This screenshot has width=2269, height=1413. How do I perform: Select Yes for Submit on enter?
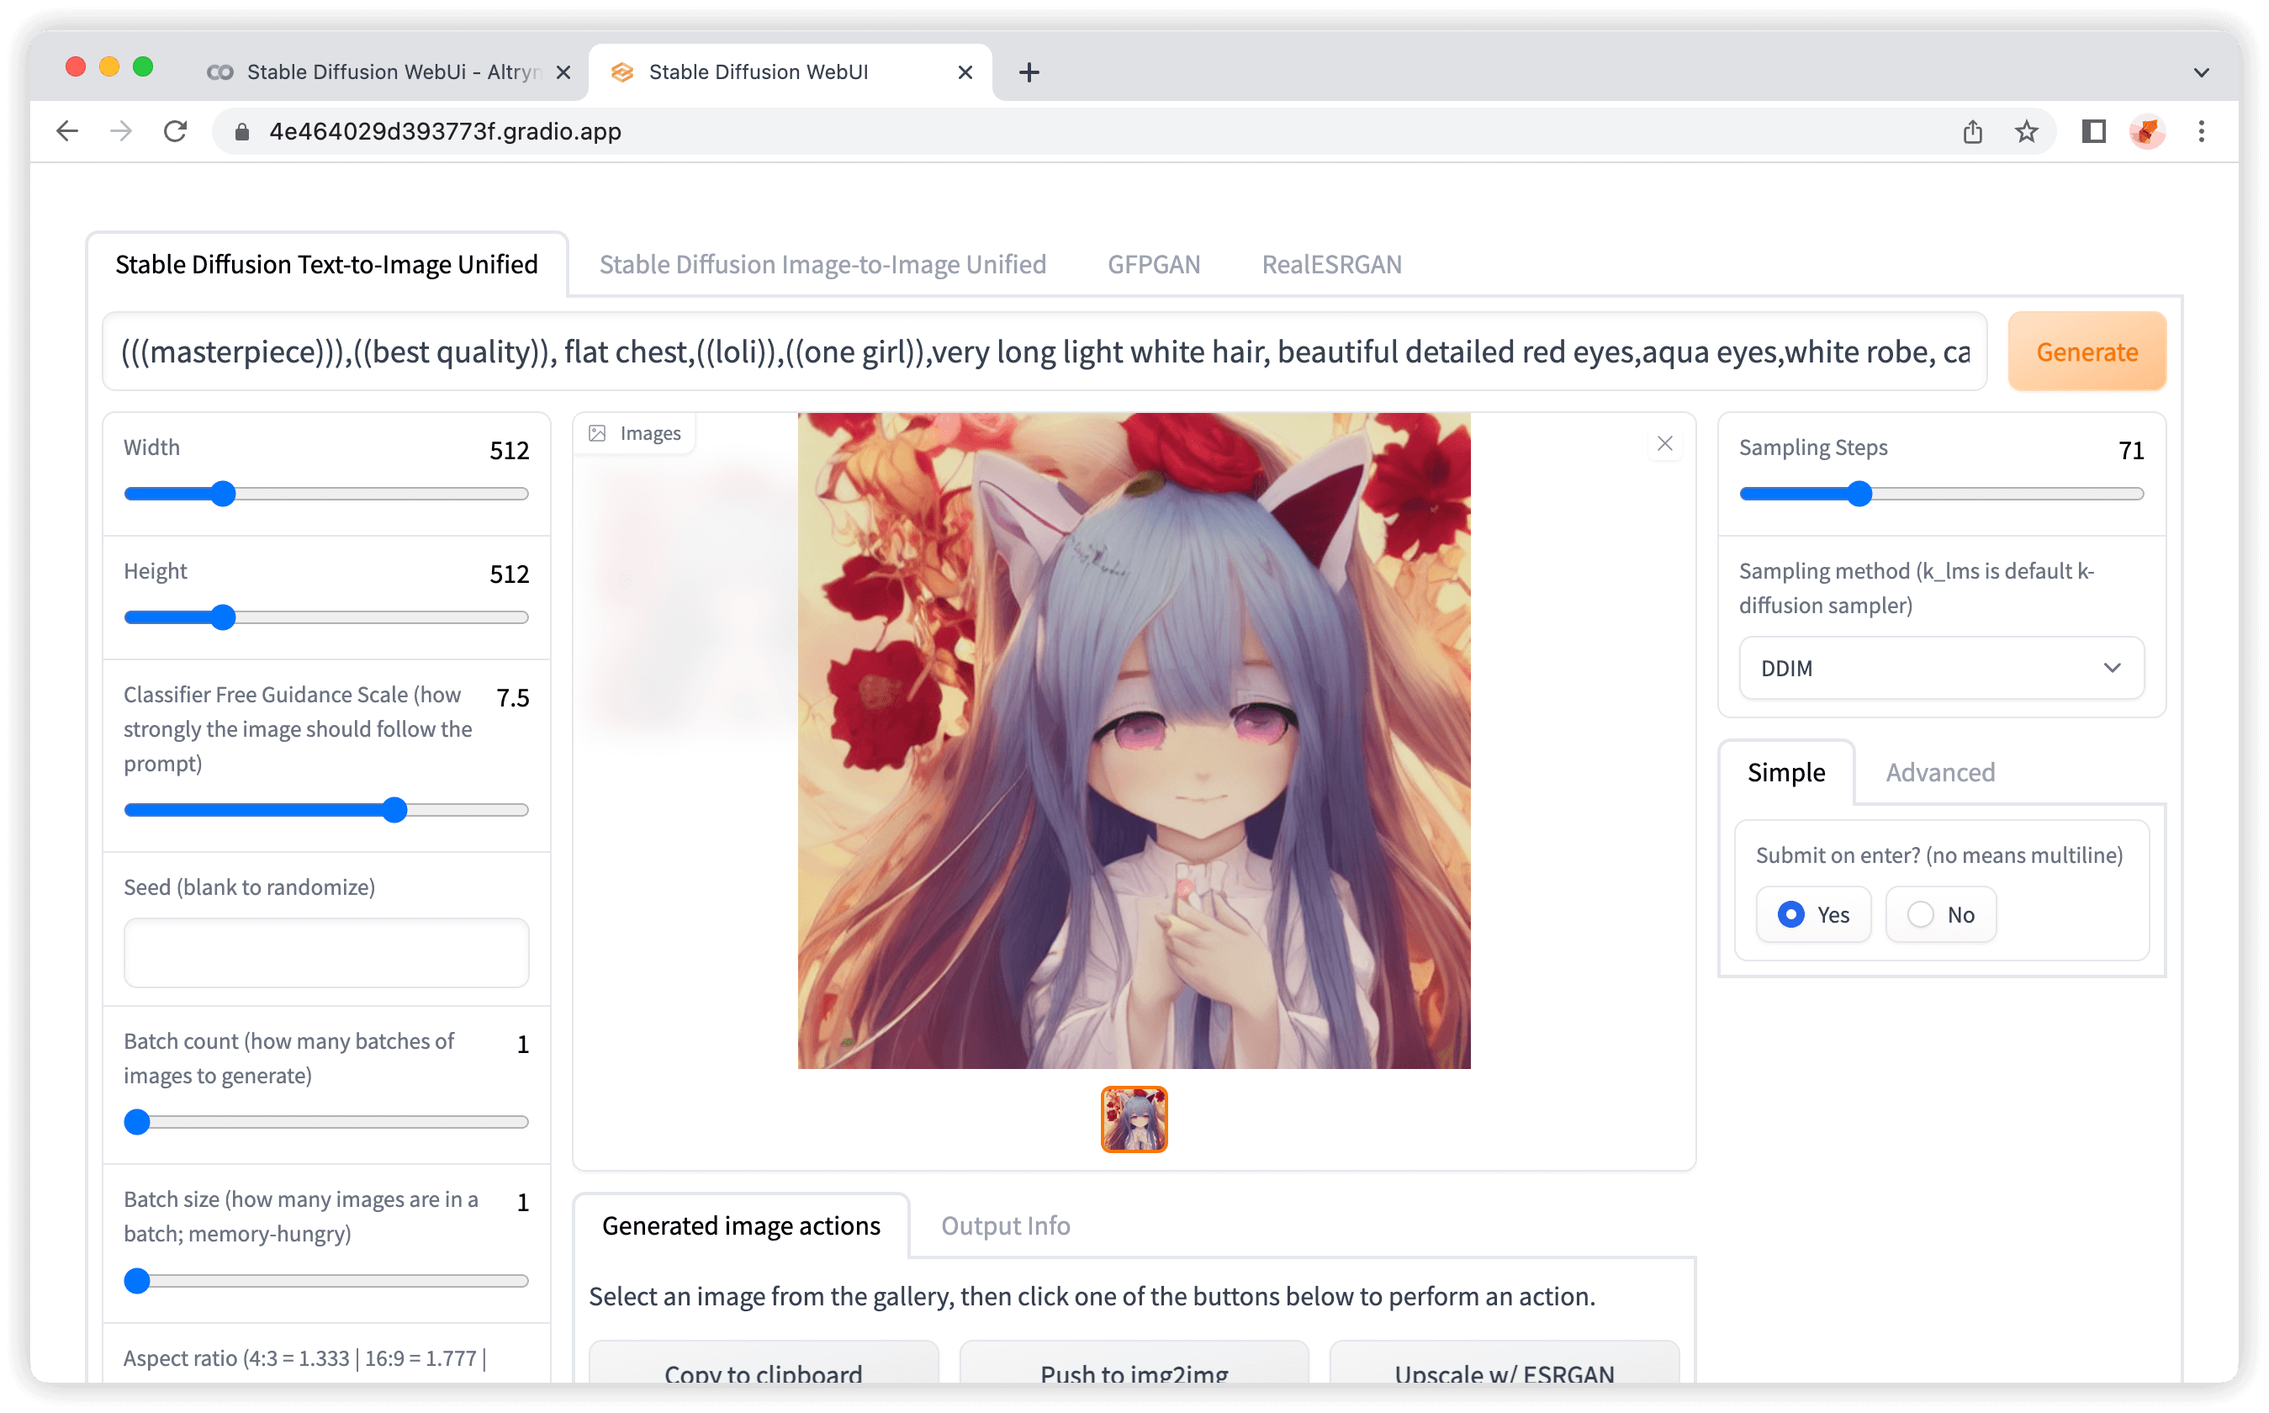coord(1813,914)
